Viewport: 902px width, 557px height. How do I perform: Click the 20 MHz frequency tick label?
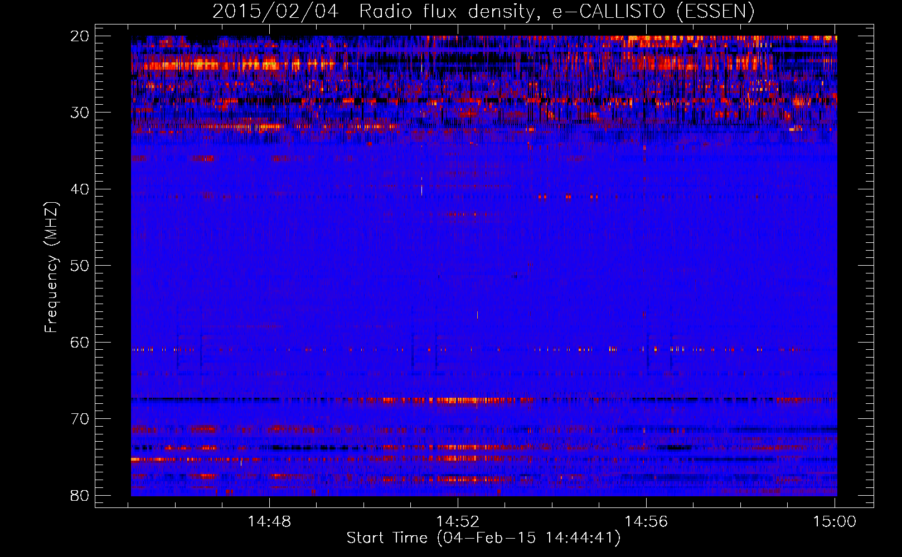pyautogui.click(x=80, y=36)
